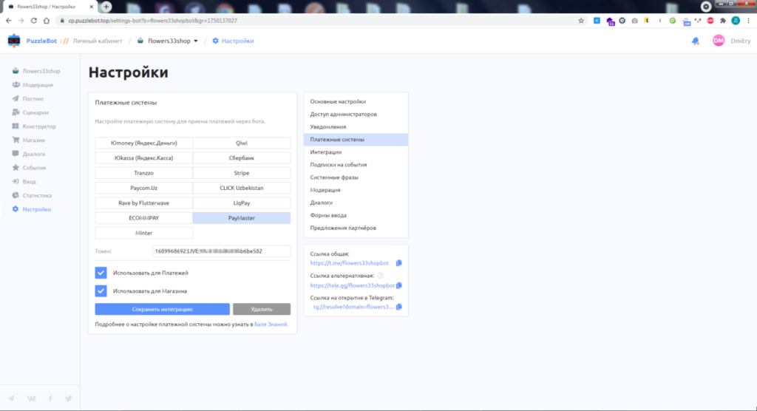Copy the alternative tele.gg link
Screen dimensions: 757x411
tap(399, 285)
